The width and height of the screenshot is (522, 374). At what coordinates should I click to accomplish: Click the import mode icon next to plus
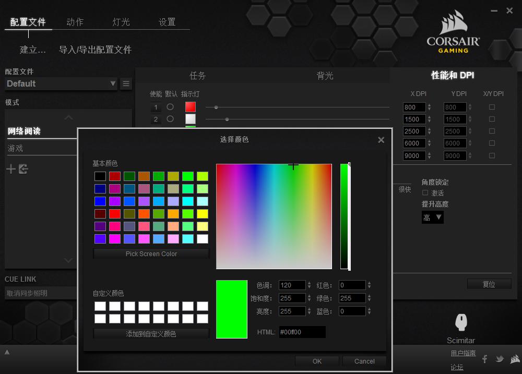23,168
